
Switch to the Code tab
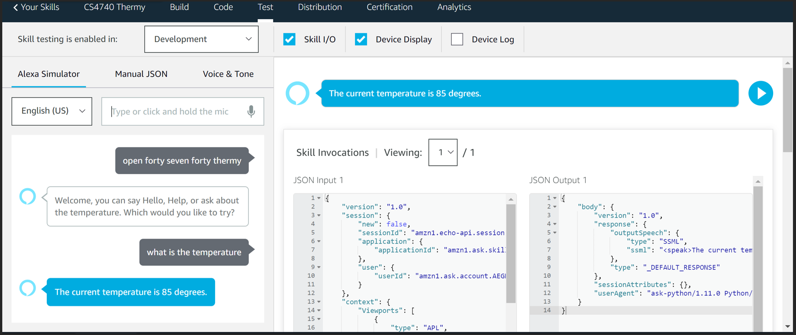coord(223,7)
